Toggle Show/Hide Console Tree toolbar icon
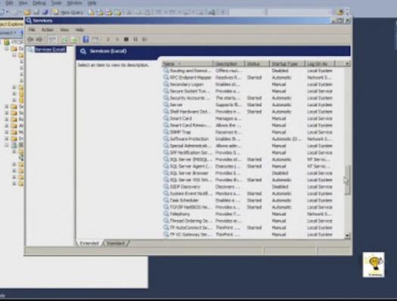This screenshot has width=397, height=301. (52, 39)
